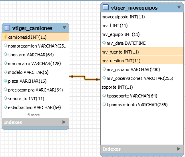185x157 pixels.
Task: Expand Indexes section of vtiger_movequipos
Action: pos(179,149)
